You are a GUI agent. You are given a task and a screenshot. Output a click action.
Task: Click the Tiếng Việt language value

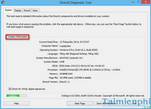[x=79, y=54]
